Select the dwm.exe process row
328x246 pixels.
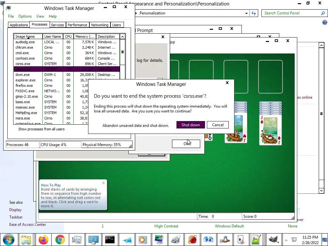tap(67, 75)
